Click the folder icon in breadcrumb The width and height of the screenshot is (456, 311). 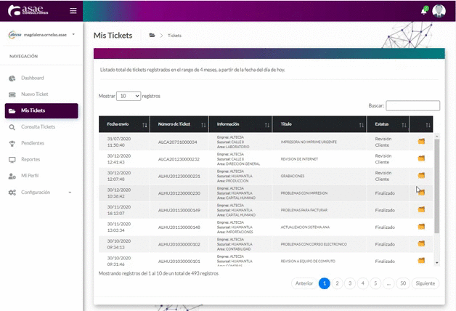(x=152, y=35)
